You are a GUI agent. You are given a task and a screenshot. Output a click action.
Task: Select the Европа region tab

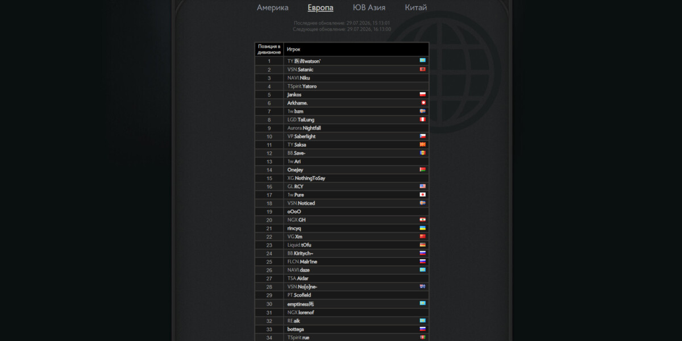[321, 7]
